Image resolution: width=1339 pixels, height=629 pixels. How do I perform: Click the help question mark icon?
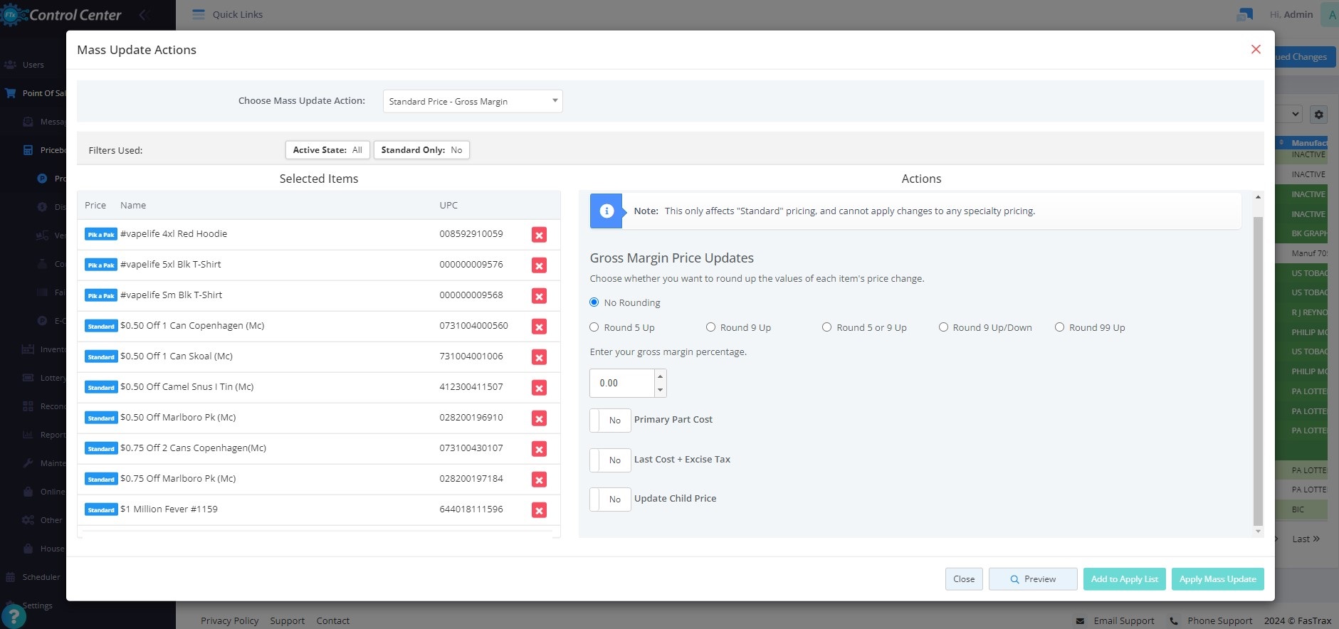pos(14,615)
